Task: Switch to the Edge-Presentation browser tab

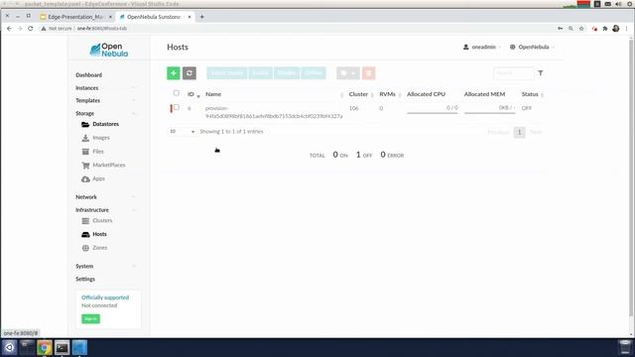Action: coord(75,17)
